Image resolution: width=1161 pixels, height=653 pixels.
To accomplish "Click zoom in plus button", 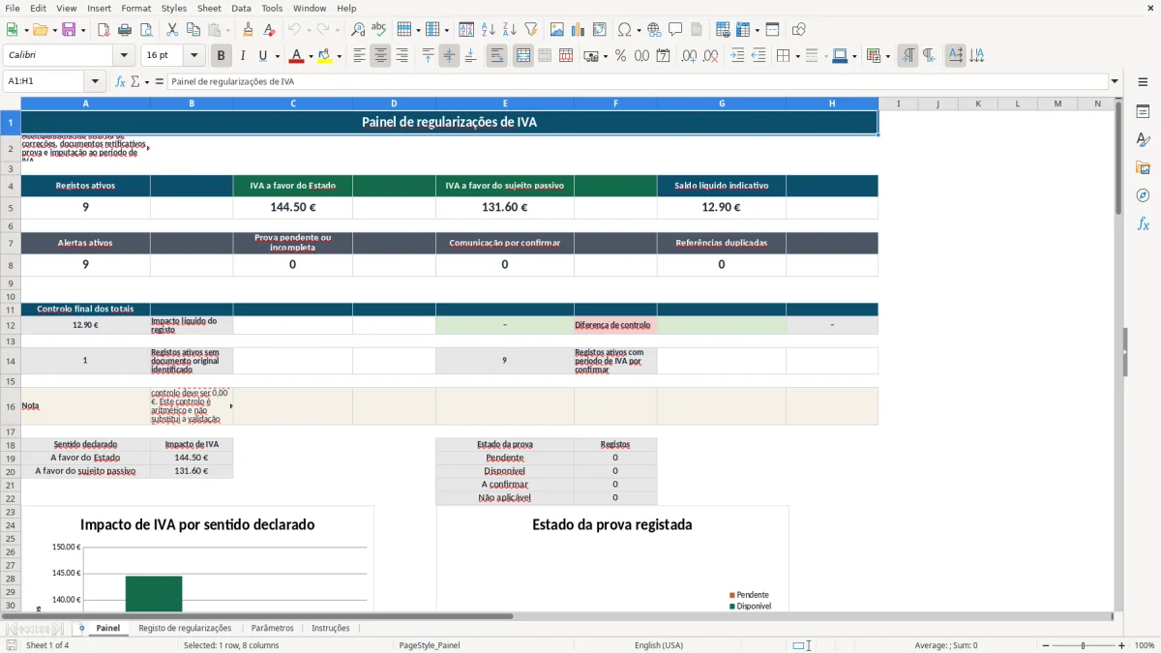I will click(1122, 645).
